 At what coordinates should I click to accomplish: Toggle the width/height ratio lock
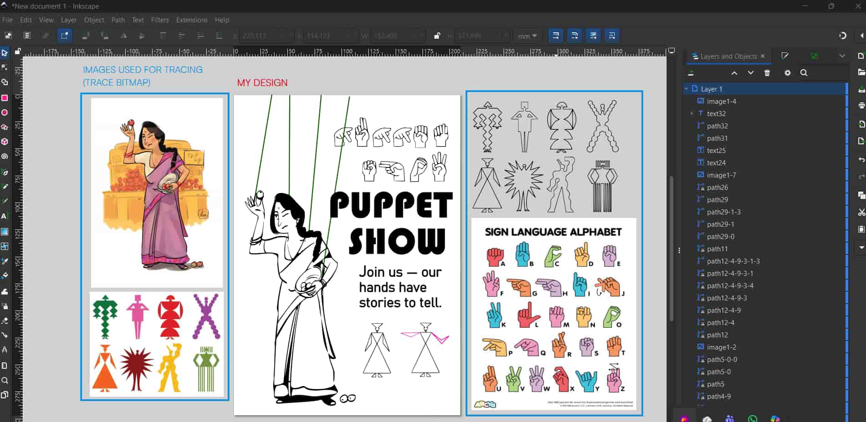[437, 36]
